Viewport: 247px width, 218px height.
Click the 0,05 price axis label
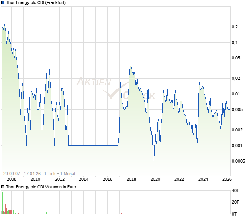click(236, 58)
